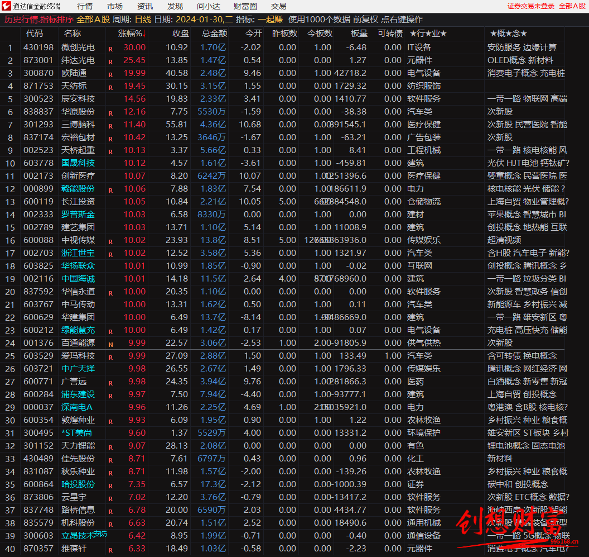Screen dimensions: 589x557
Task: Click the IT设备 industry cell
Action: 419,47
